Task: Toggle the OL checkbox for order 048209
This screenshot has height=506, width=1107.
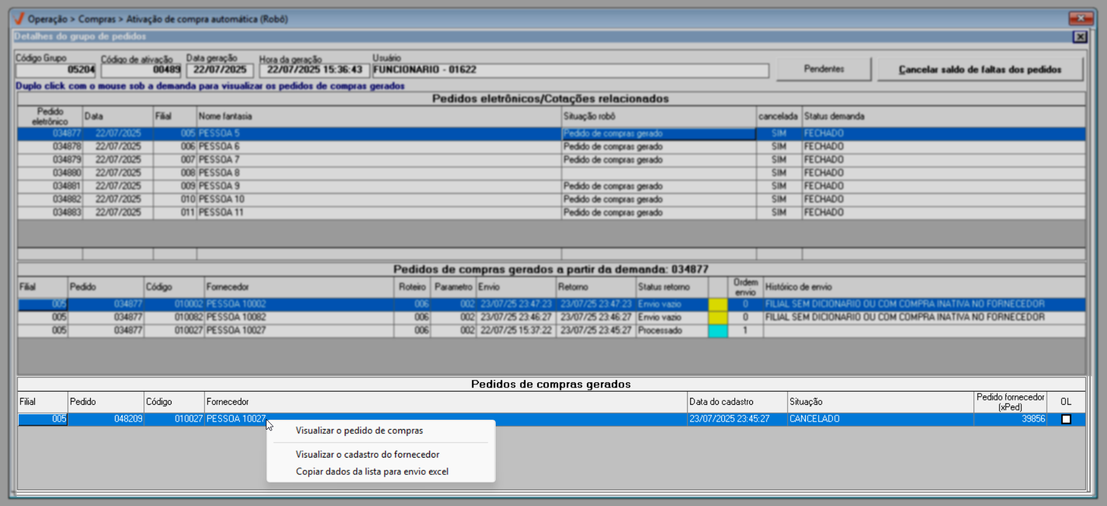Action: coord(1066,419)
